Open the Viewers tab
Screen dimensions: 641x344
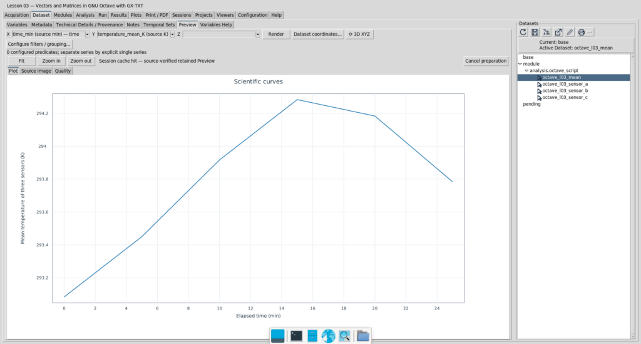coord(225,15)
